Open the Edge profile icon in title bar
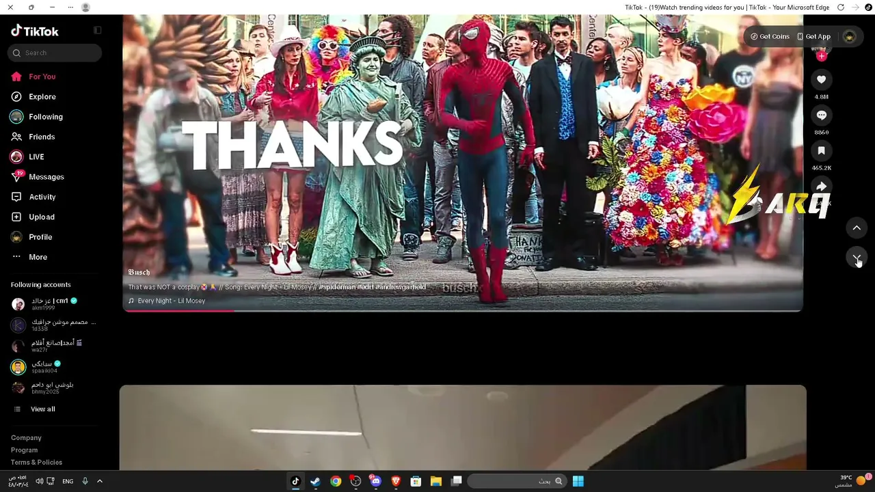875x492 pixels. click(x=85, y=8)
